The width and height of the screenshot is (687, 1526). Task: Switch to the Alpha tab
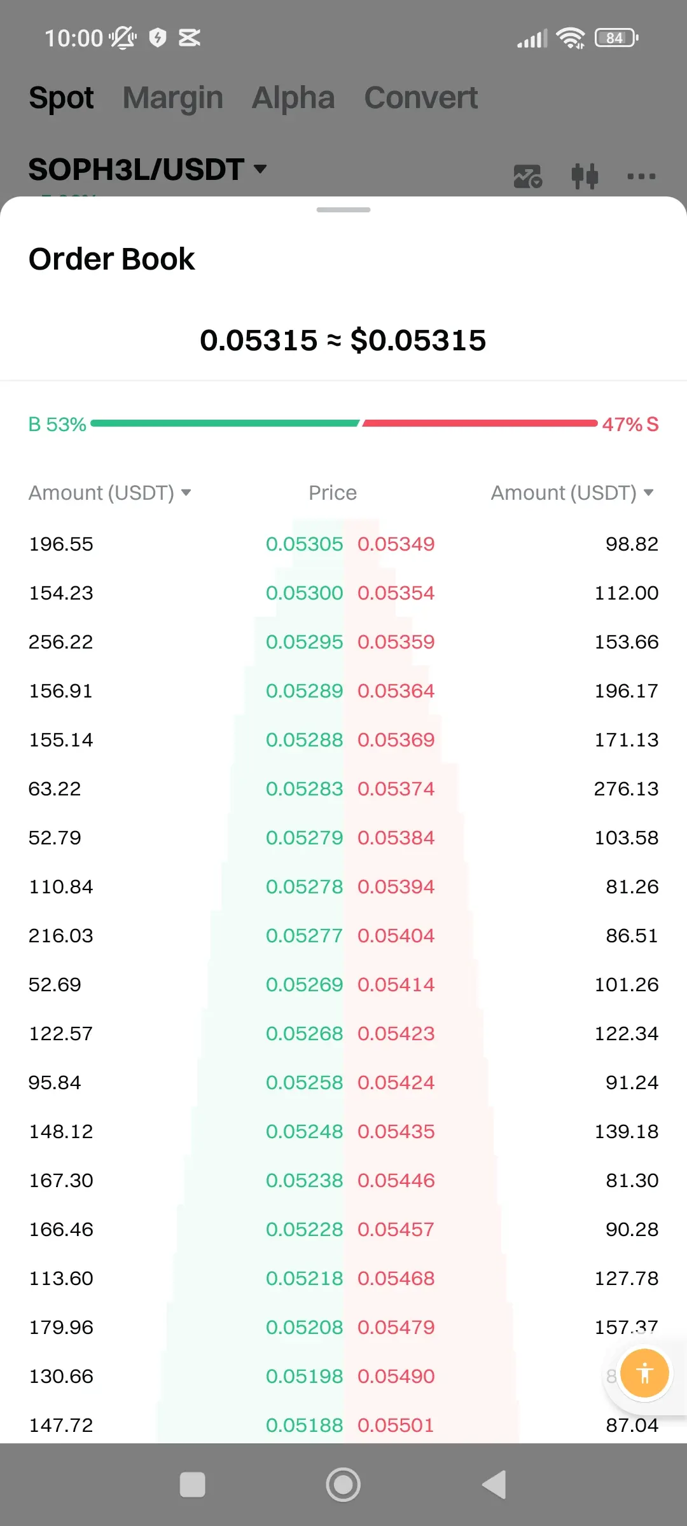tap(293, 98)
